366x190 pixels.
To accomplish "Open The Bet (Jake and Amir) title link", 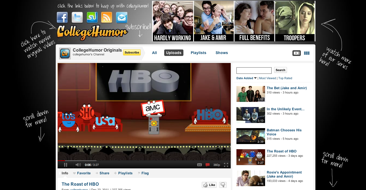I will tap(287, 88).
